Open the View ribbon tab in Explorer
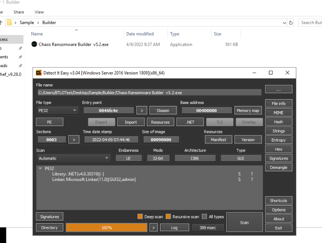 pyautogui.click(x=39, y=12)
